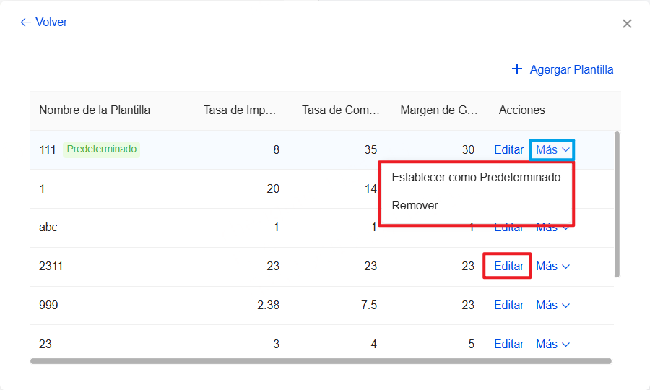650x390 pixels.
Task: Expand the Más dropdown in row 23
Action: pos(552,344)
